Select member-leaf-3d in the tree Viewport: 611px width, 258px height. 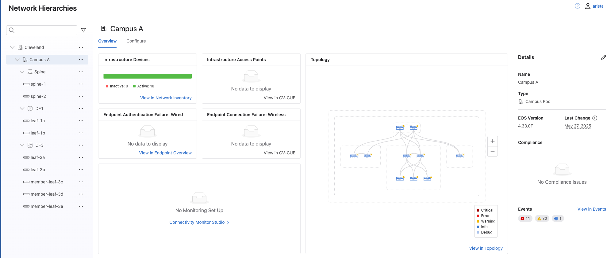[x=47, y=194]
